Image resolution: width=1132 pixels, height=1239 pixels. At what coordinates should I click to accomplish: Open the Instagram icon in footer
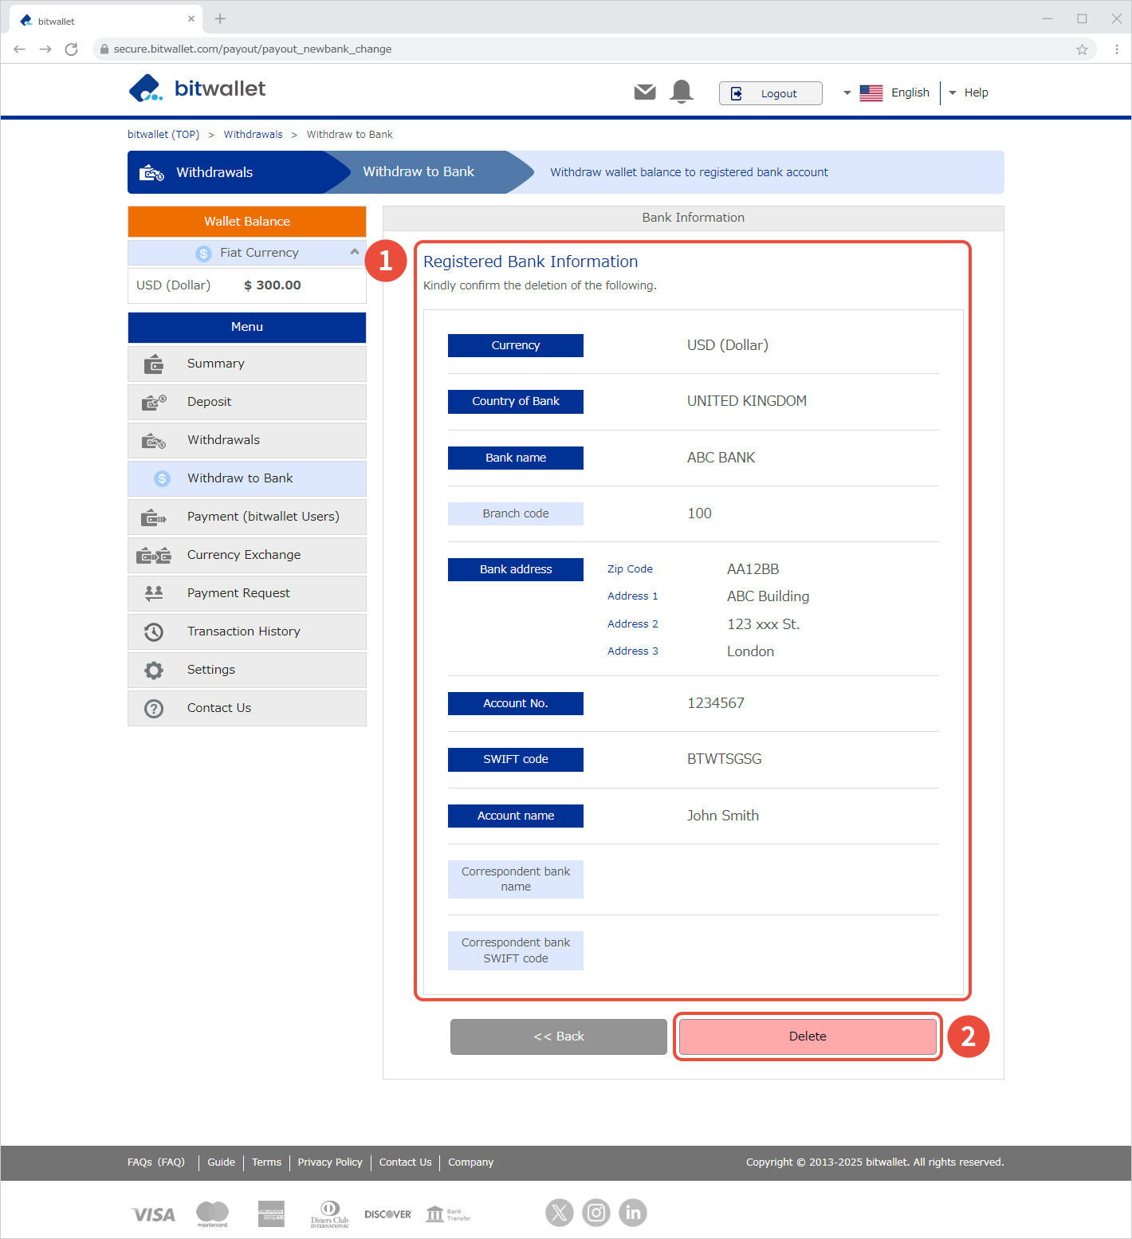point(596,1213)
